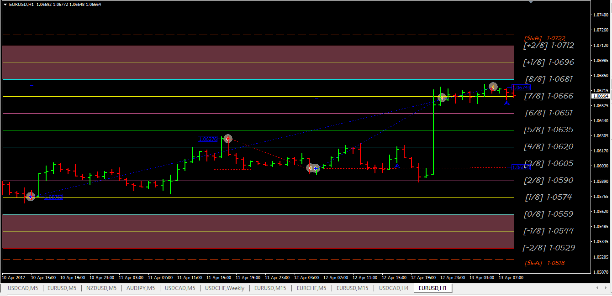Click the [6/8] 1.0651 level label
Image resolution: width=612 pixels, height=296 pixels.
[549, 113]
